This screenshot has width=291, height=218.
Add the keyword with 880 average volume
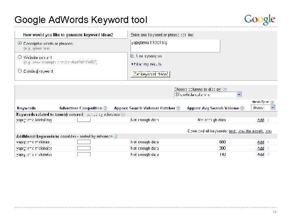point(261,142)
